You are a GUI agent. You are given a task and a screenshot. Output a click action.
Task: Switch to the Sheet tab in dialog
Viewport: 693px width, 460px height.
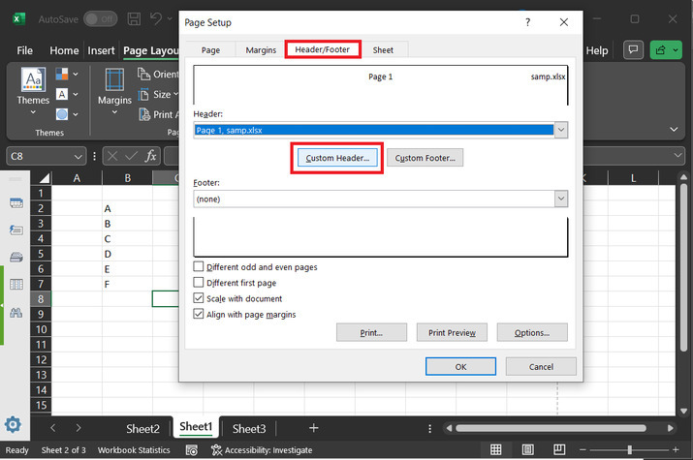click(383, 50)
